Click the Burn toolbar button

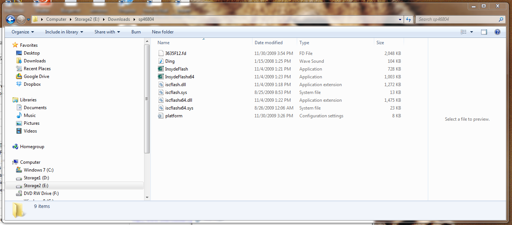coord(136,32)
